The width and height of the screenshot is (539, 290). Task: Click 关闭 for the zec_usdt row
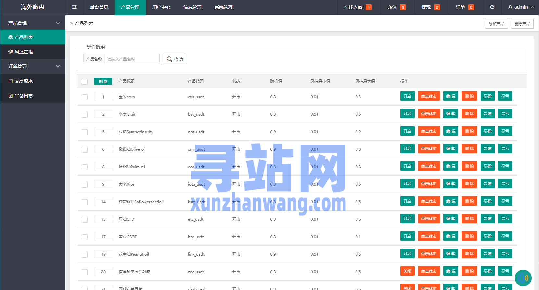407,271
